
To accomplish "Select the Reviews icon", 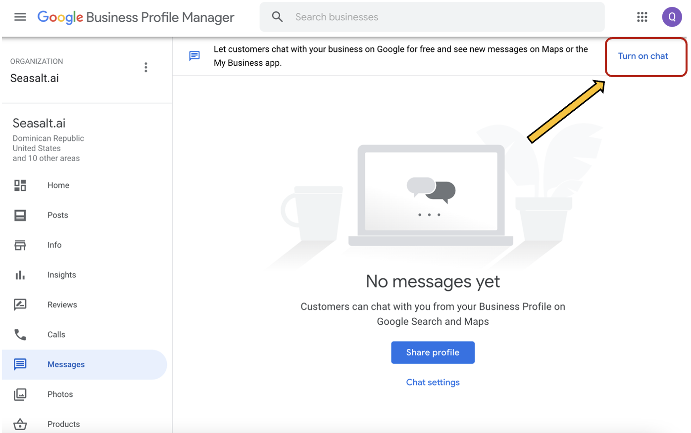I will pos(20,304).
